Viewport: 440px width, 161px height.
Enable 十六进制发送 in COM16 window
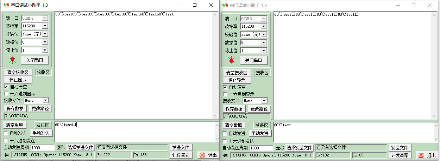point(225,141)
